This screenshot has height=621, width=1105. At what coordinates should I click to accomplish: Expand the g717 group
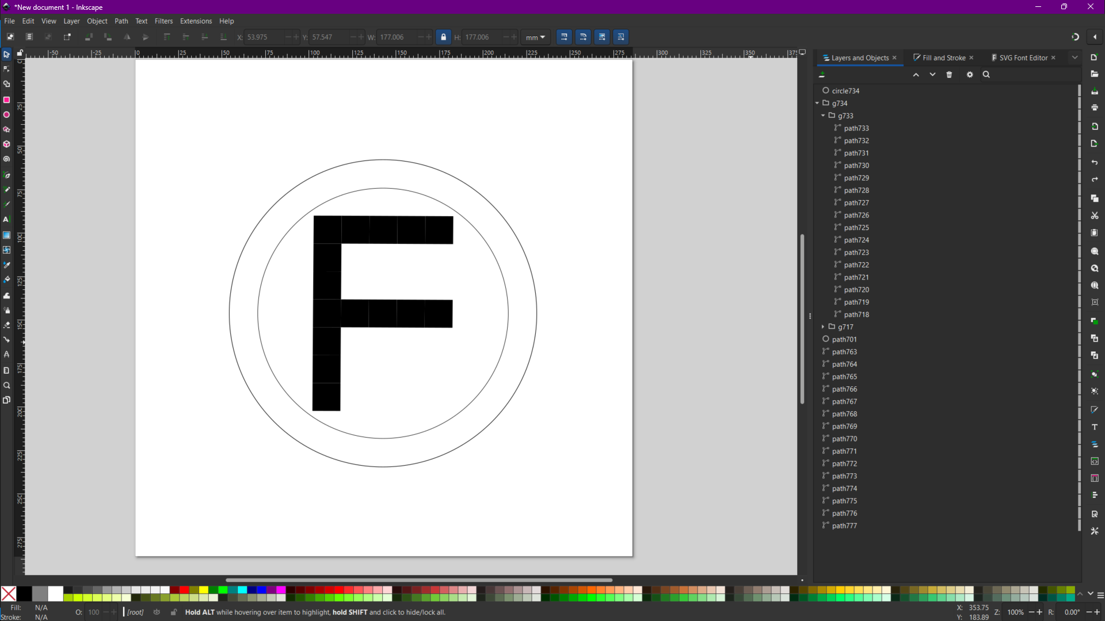823,327
